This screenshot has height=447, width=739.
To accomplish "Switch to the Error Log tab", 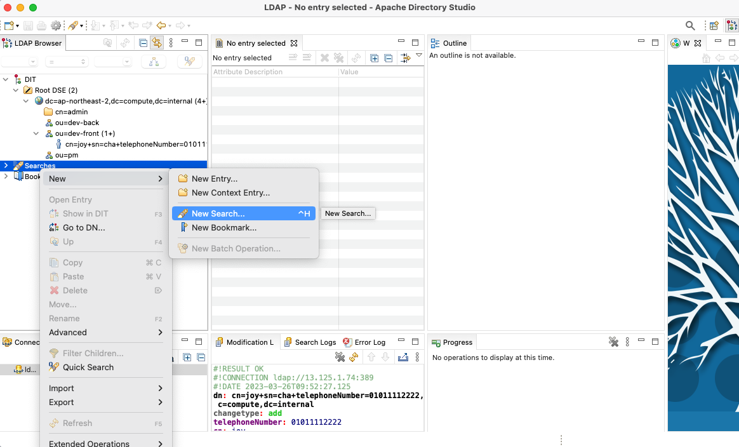I will click(364, 342).
